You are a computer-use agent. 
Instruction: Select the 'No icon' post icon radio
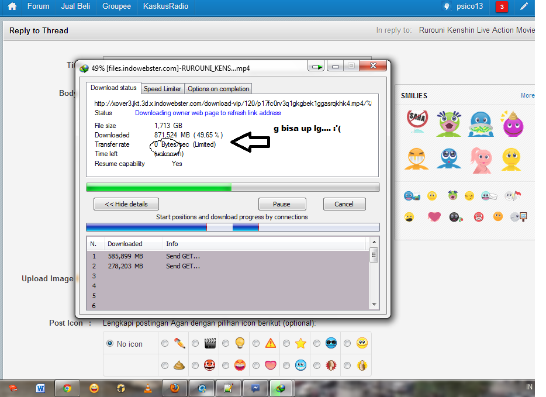click(110, 343)
